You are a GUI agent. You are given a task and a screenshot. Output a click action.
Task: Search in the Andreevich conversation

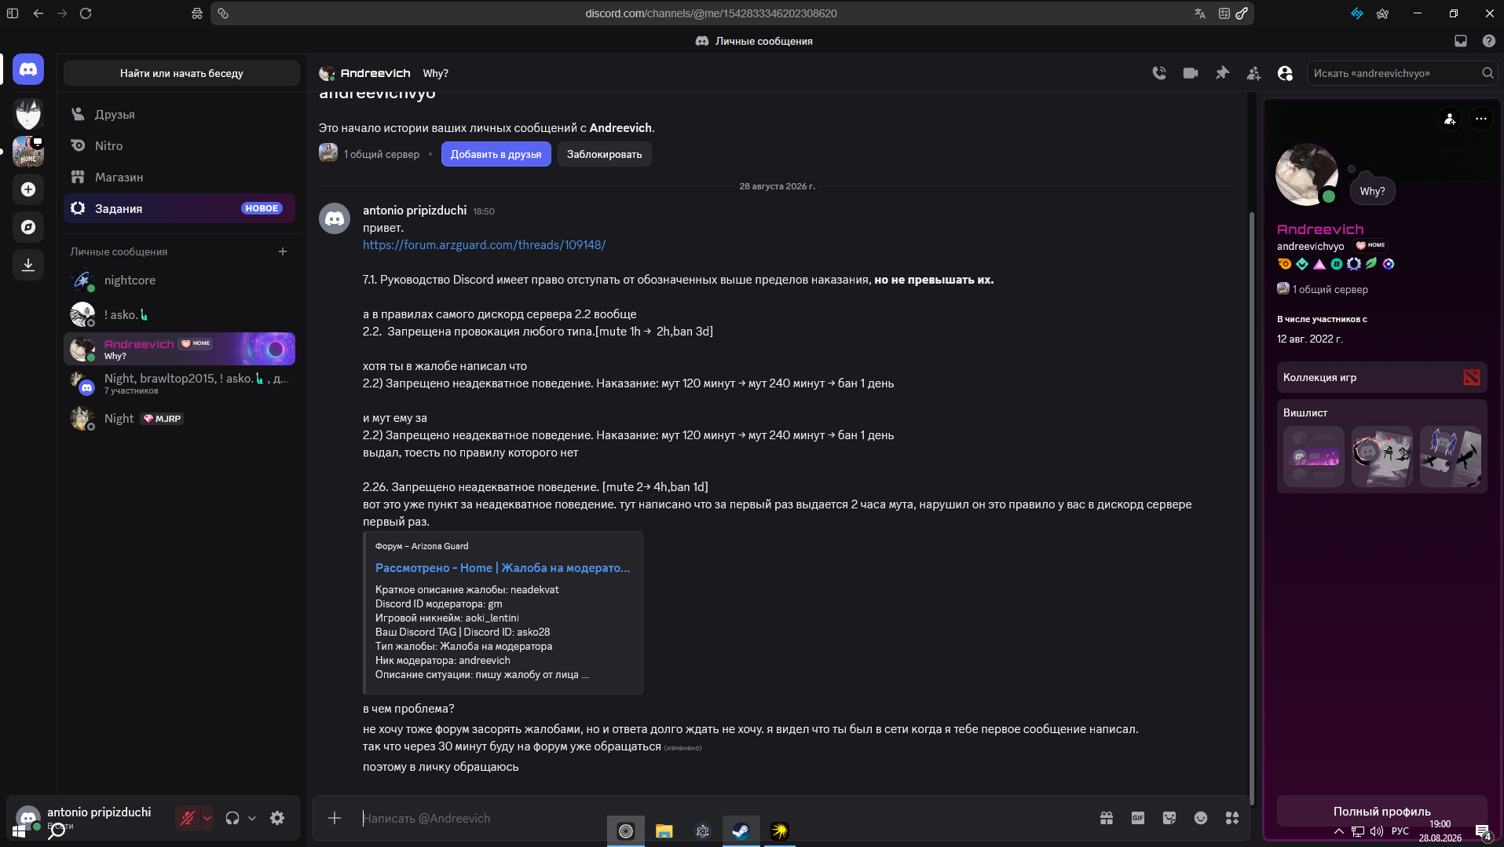(1402, 73)
